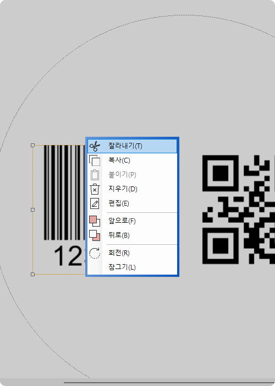Click the clipboard Paste icon
275x386 pixels.
point(95,175)
